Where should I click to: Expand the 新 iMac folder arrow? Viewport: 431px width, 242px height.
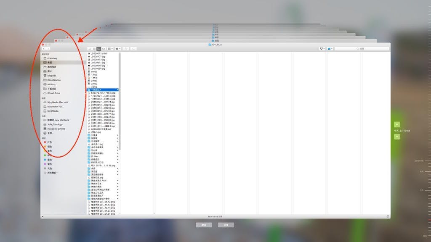point(117,156)
